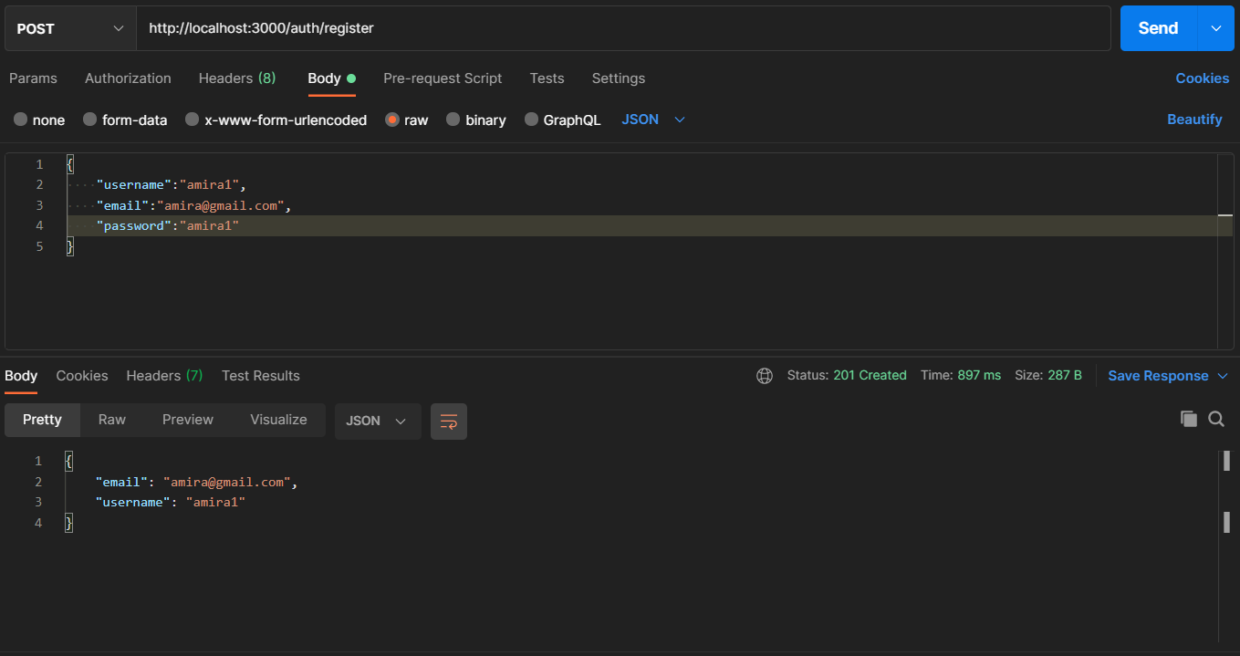This screenshot has height=656, width=1240.
Task: Open the Save Response dropdown
Action: click(x=1167, y=375)
